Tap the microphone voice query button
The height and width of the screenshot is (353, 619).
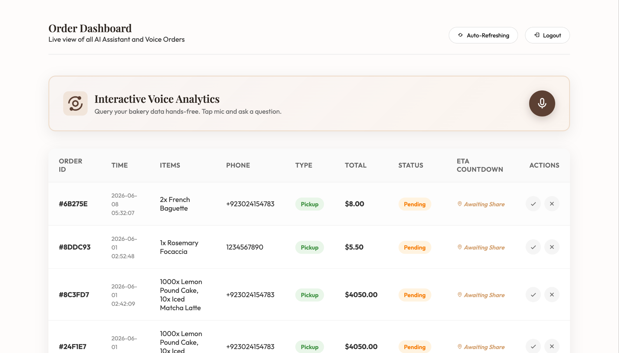click(542, 103)
